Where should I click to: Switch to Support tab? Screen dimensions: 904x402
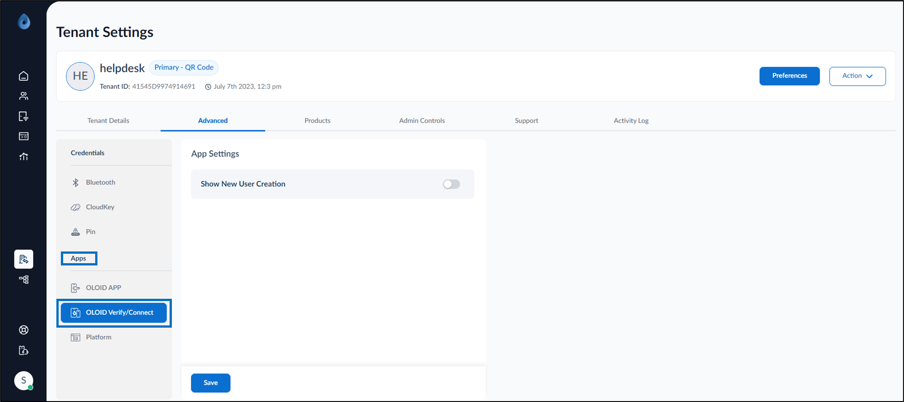[526, 121]
